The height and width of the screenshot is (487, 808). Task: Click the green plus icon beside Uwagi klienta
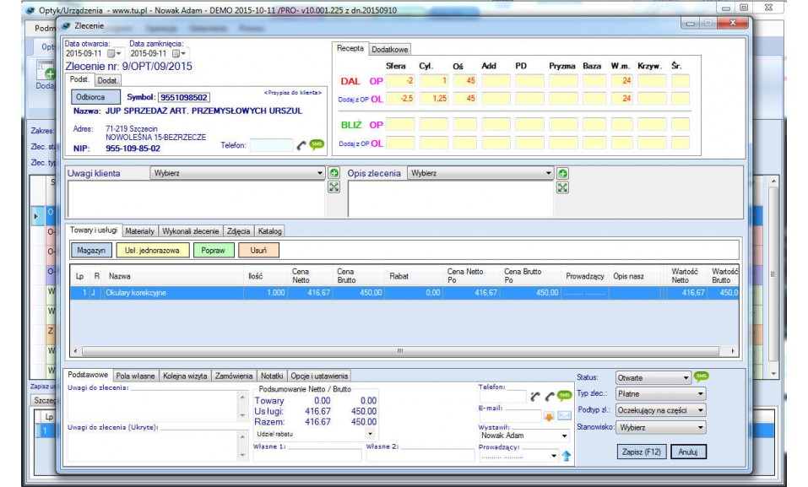334,173
